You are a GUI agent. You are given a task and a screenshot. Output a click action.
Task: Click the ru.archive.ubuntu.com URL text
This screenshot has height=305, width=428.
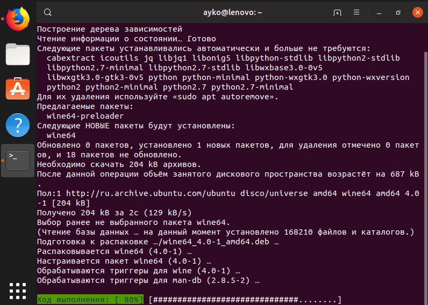click(151, 193)
